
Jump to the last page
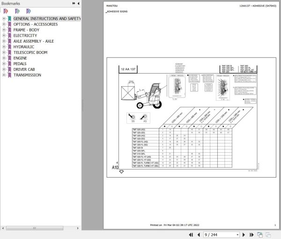coord(251,235)
